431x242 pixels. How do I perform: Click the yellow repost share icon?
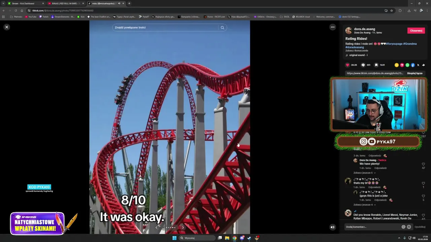tap(397, 65)
